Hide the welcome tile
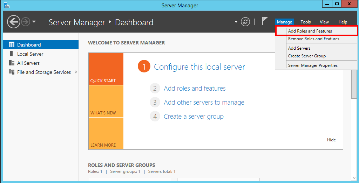This screenshot has width=359, height=183. [331, 140]
